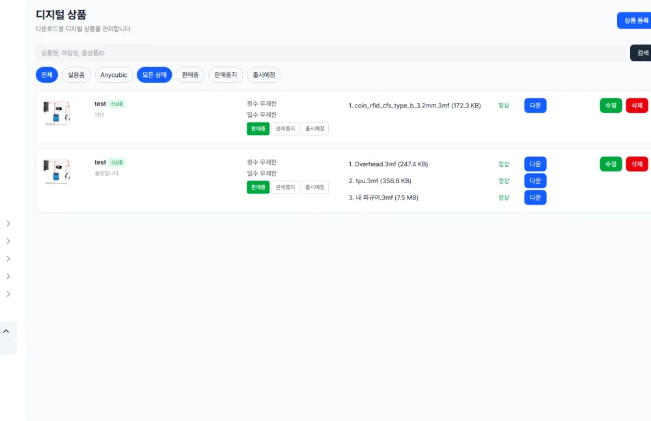Set coin_rfid product status to 판매중
The image size is (651, 421).
click(x=258, y=129)
